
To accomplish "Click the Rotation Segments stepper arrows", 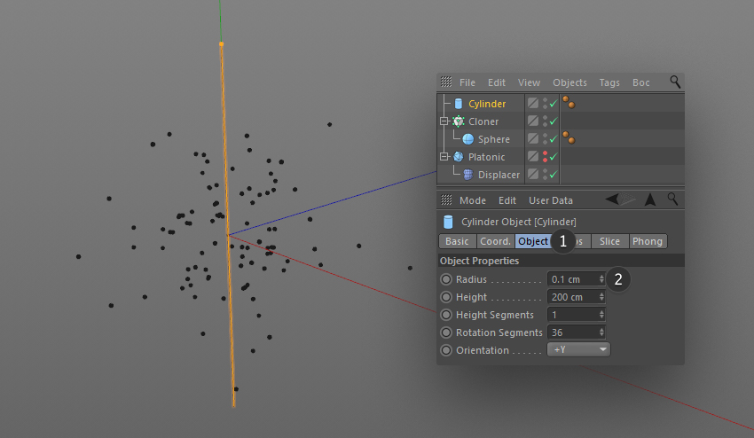I will (601, 332).
